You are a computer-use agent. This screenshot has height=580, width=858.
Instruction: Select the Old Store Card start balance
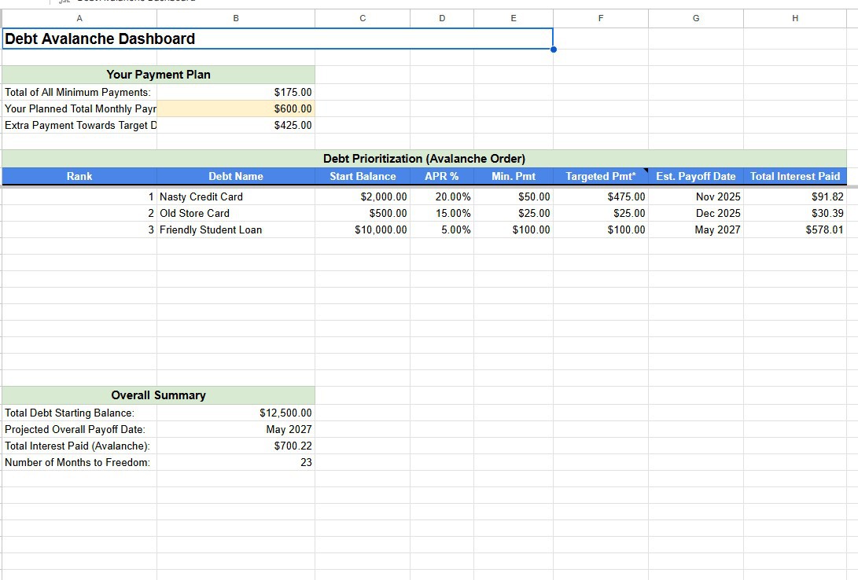tap(363, 213)
